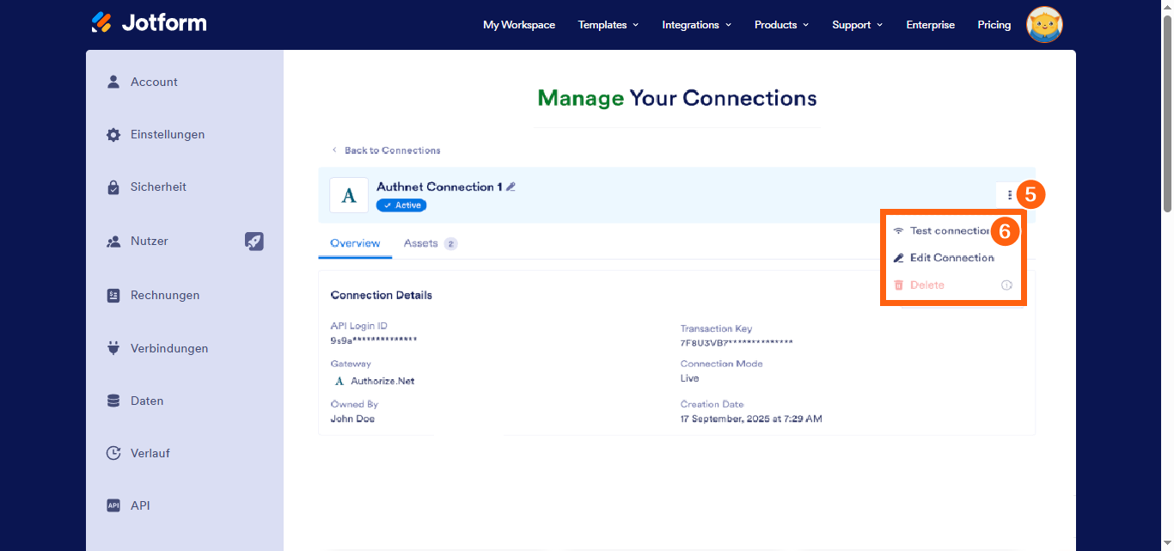Click the Back to Connections link
Image resolution: width=1174 pixels, height=551 pixels.
pos(391,150)
